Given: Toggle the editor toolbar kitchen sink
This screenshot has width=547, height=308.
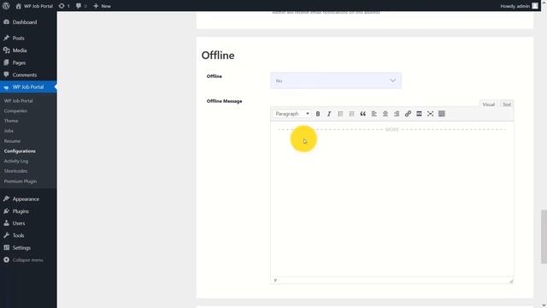Looking at the screenshot, I should (x=442, y=114).
